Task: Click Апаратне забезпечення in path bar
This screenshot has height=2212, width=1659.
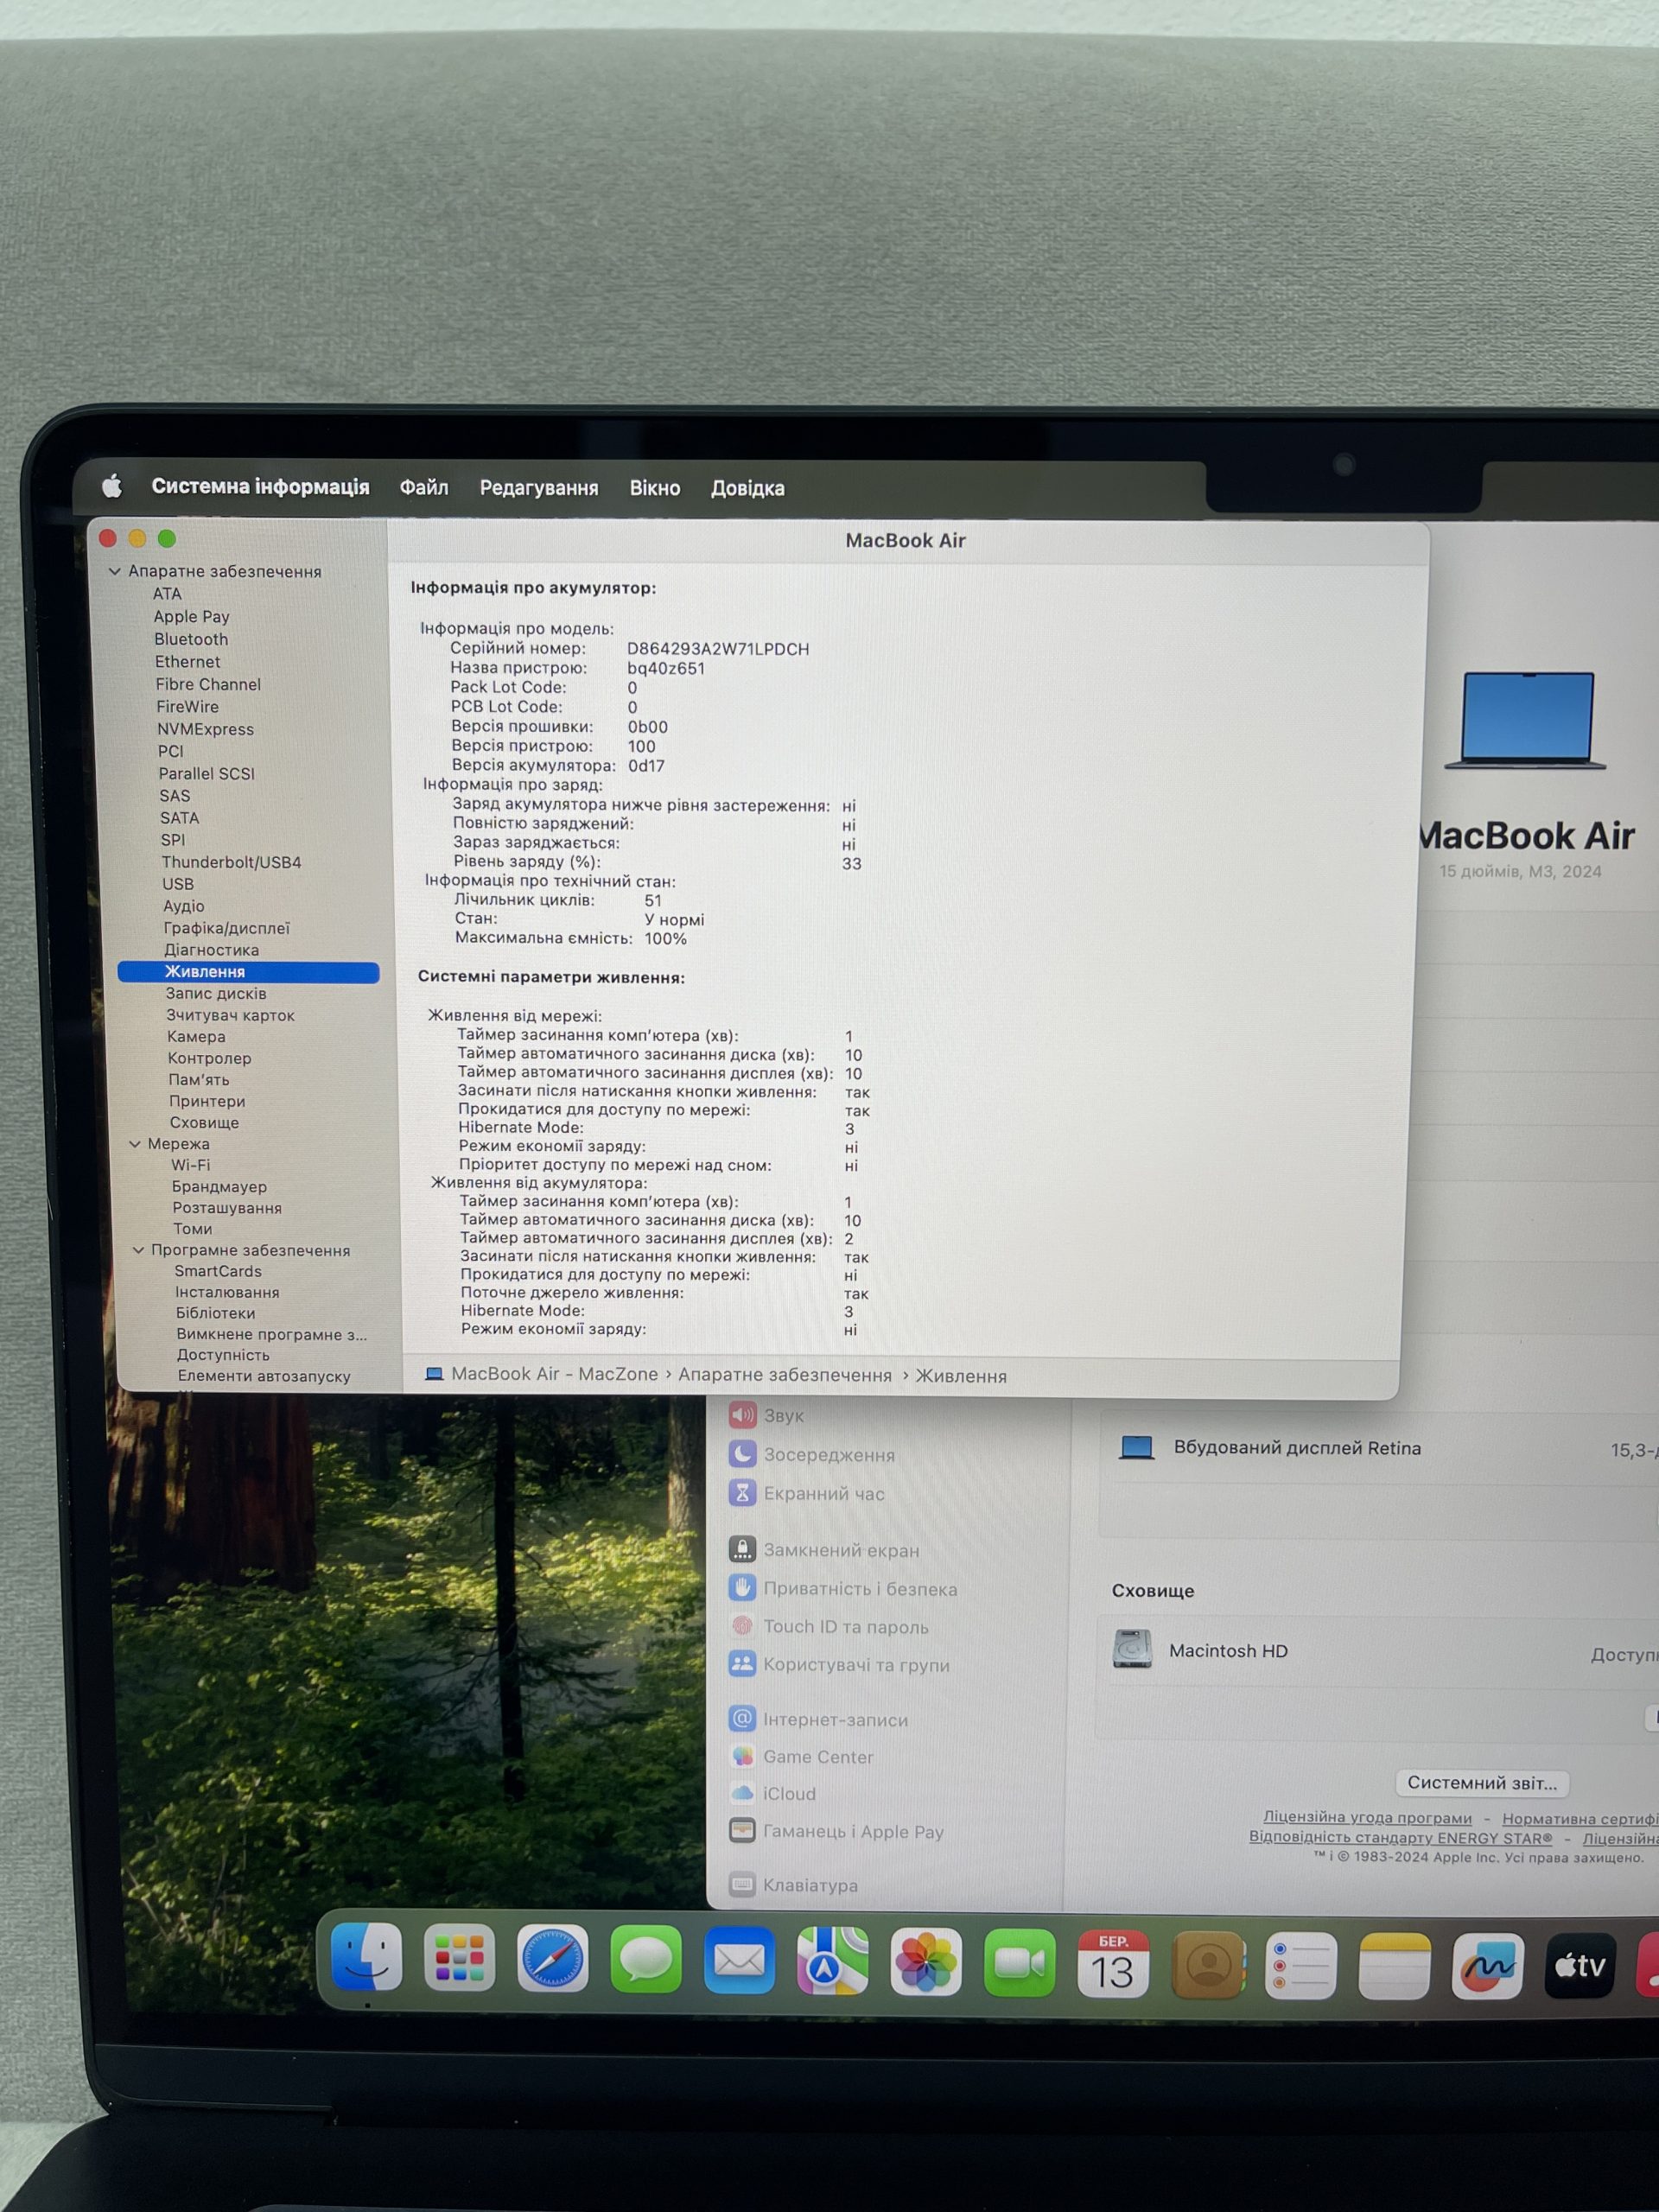Action: (x=785, y=1375)
